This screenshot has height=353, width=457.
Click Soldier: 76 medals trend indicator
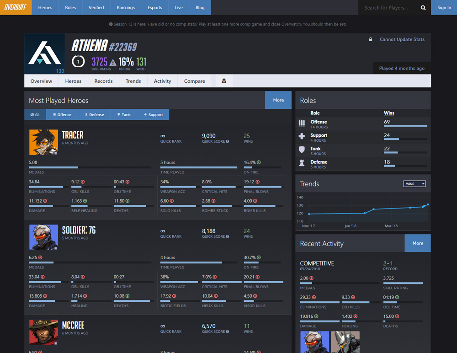click(40, 257)
